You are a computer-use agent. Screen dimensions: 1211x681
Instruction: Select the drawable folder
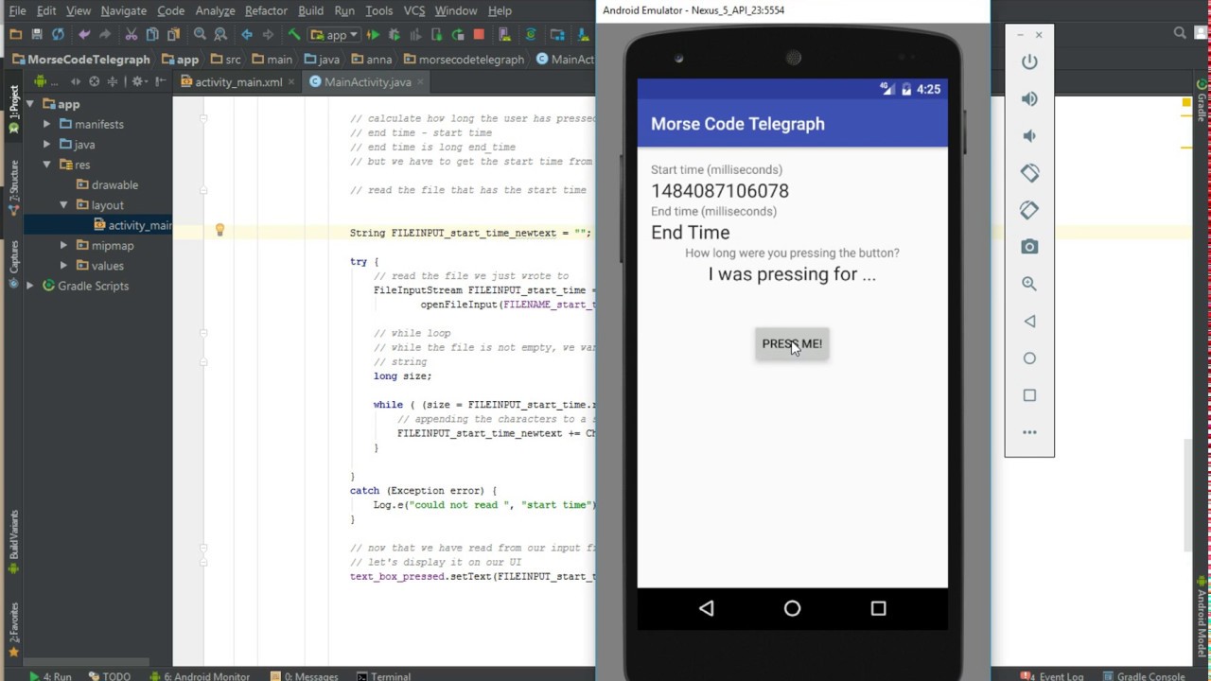click(x=107, y=184)
